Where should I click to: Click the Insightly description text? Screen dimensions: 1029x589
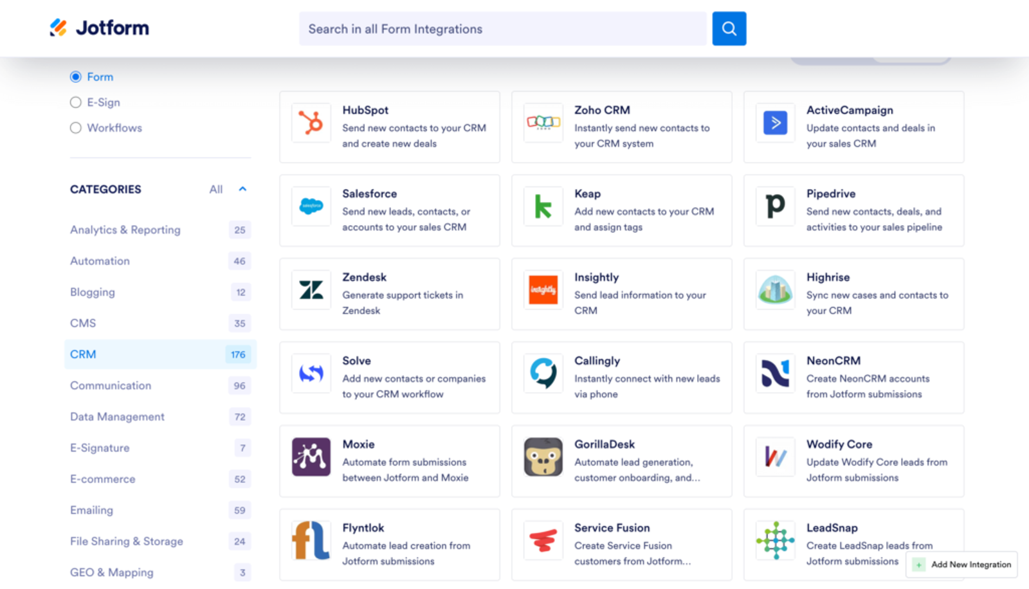[640, 303]
